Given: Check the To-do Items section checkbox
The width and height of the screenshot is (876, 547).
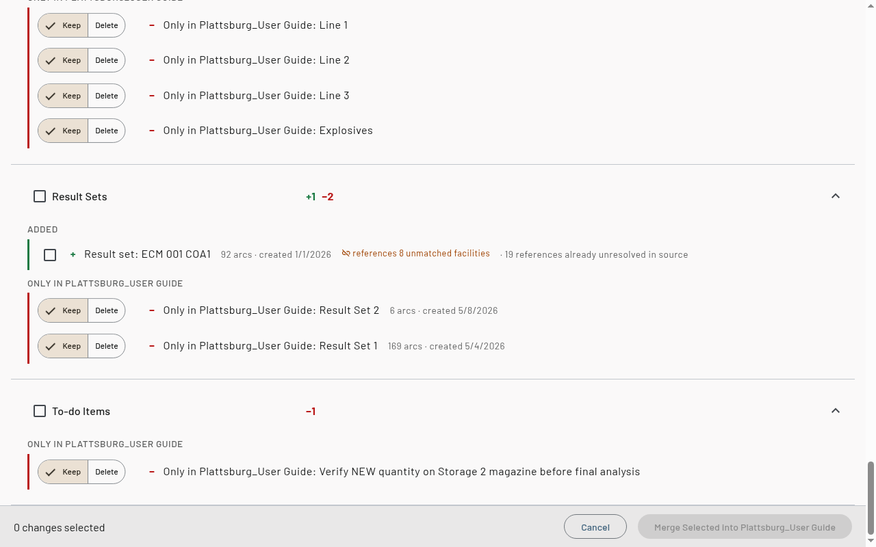Looking at the screenshot, I should [40, 411].
